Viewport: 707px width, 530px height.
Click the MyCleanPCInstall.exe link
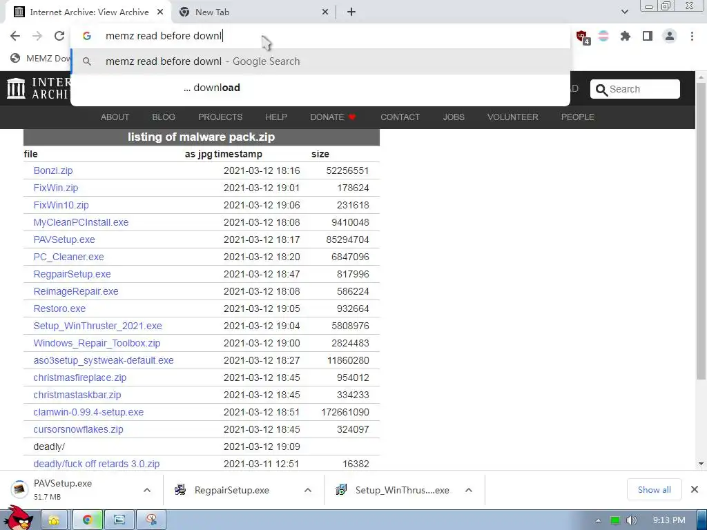click(81, 222)
